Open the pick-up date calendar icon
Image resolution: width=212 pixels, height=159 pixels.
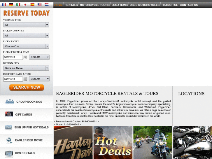tap(25, 57)
